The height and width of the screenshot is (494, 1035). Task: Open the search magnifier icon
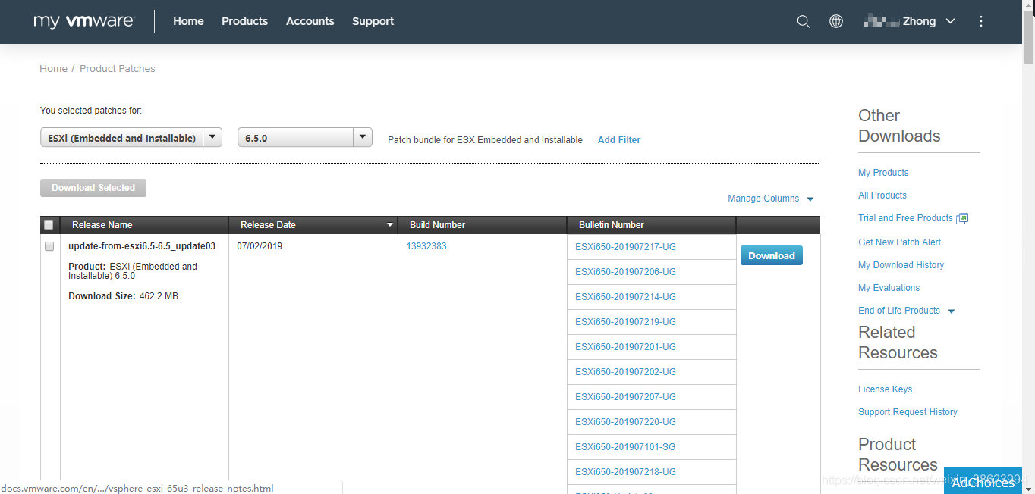[x=804, y=21]
